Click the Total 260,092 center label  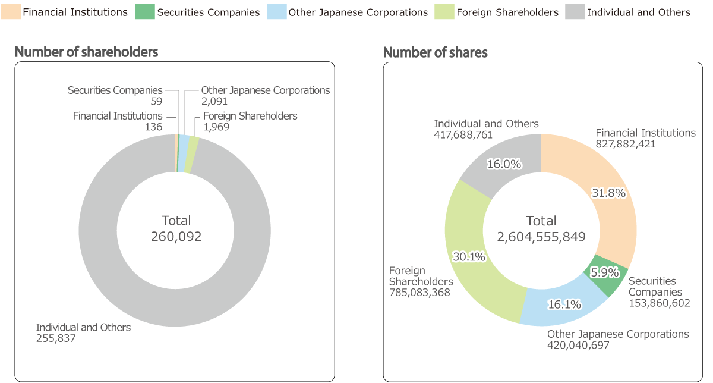pyautogui.click(x=176, y=229)
